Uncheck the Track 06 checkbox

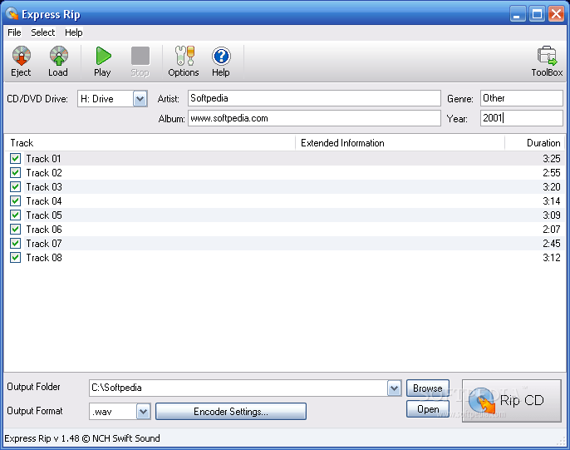(x=15, y=230)
